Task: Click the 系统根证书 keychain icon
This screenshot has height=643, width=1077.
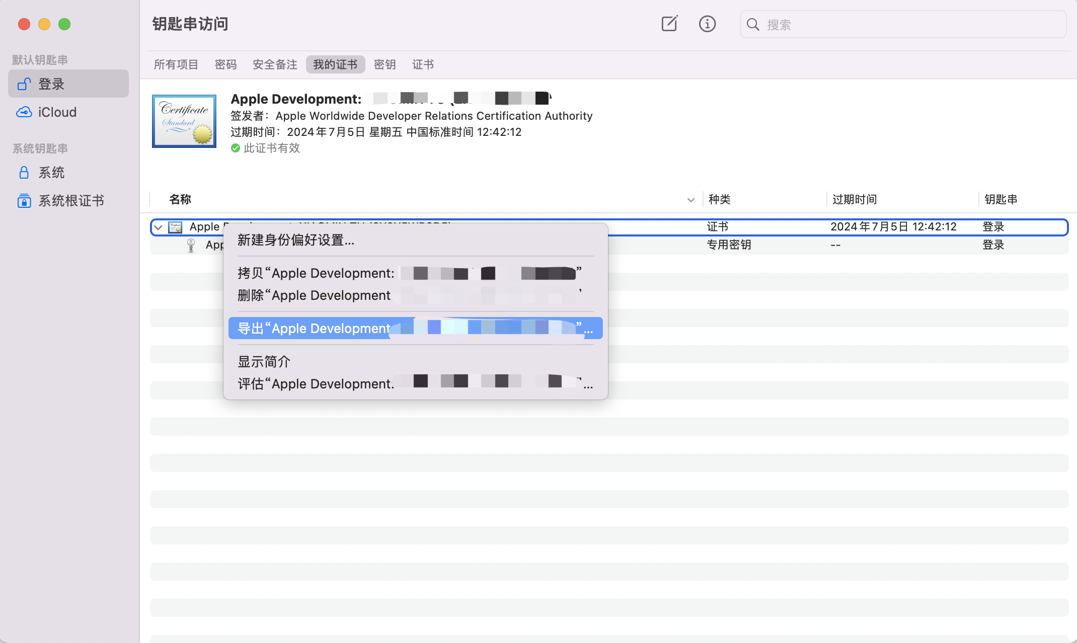Action: tap(24, 201)
